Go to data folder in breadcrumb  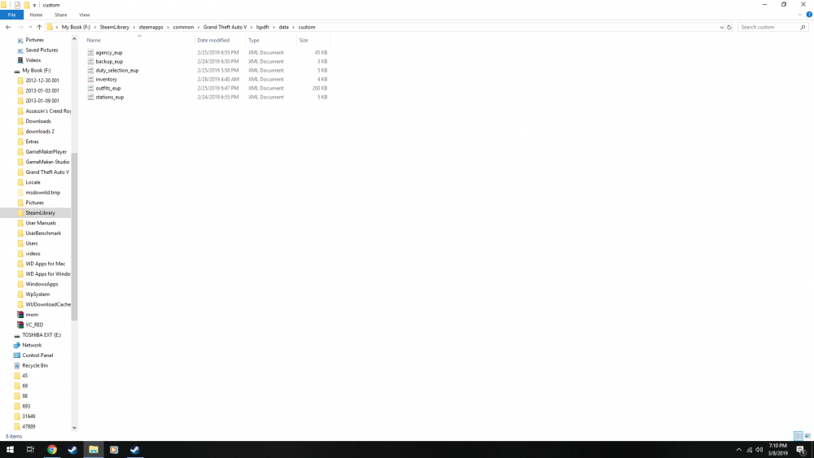click(283, 27)
